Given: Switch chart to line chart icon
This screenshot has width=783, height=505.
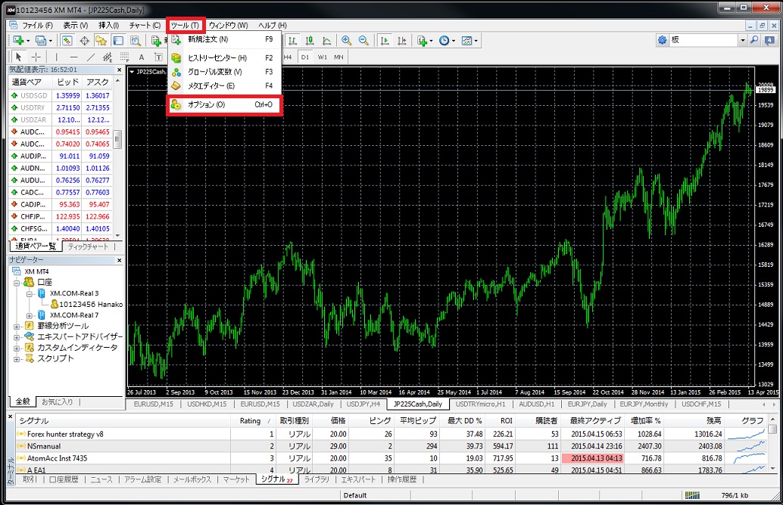Looking at the screenshot, I should coord(326,40).
